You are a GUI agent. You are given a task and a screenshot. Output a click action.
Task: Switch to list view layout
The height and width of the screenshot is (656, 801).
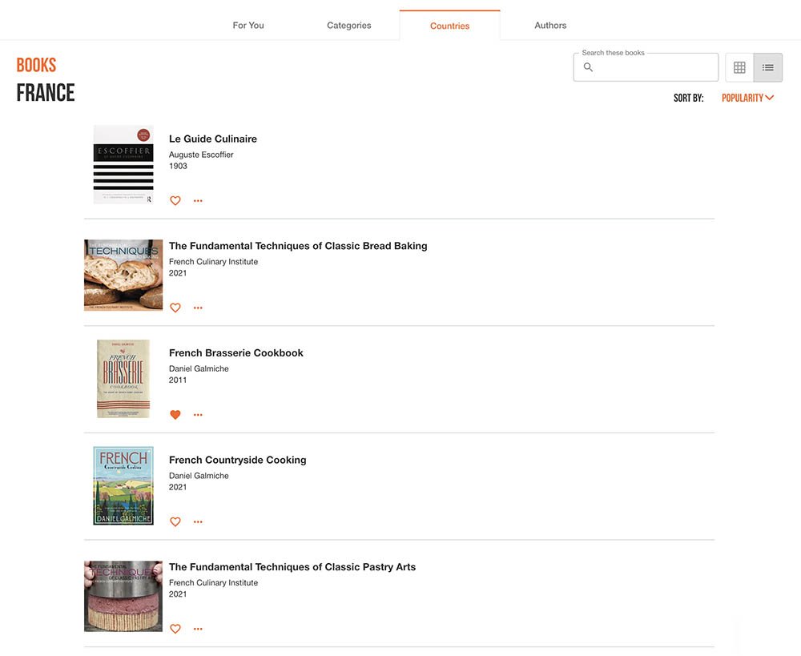[x=768, y=67]
